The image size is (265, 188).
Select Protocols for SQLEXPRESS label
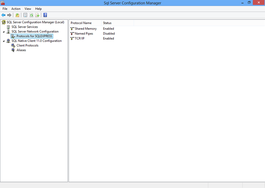[34, 36]
